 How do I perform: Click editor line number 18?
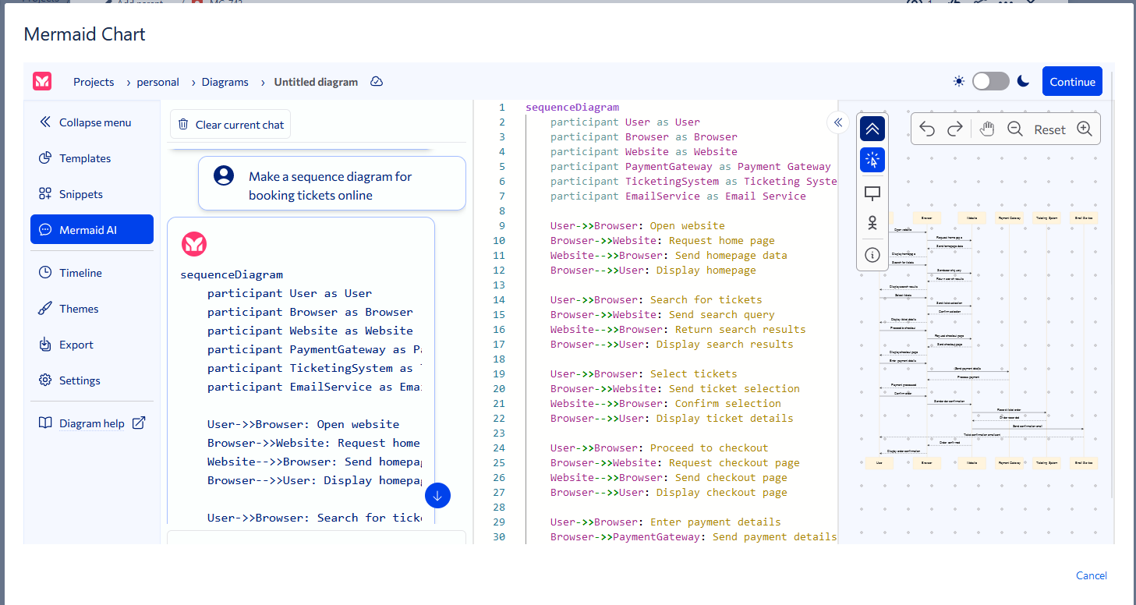pyautogui.click(x=499, y=359)
